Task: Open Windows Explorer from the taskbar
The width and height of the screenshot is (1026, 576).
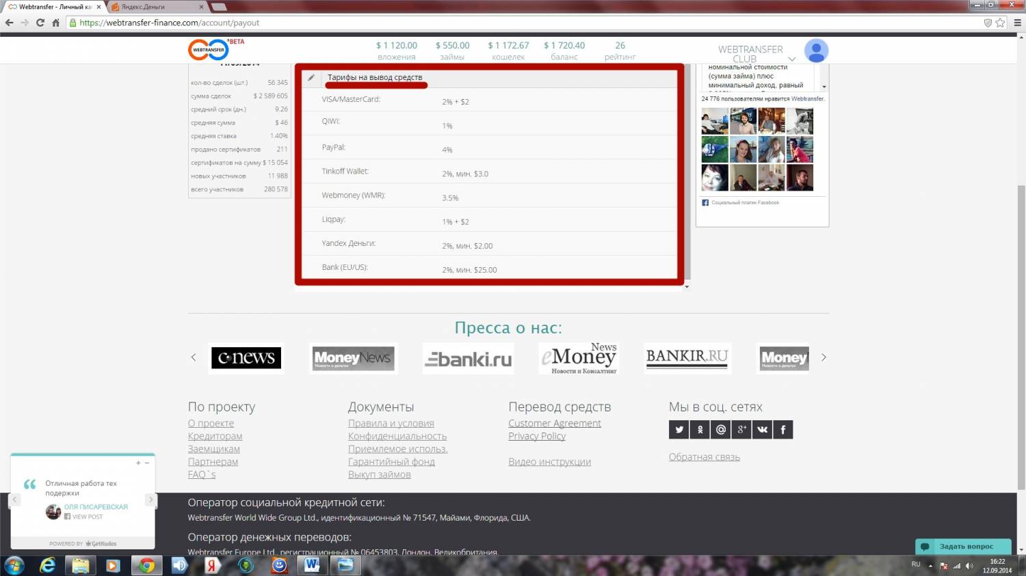Action: [x=80, y=565]
